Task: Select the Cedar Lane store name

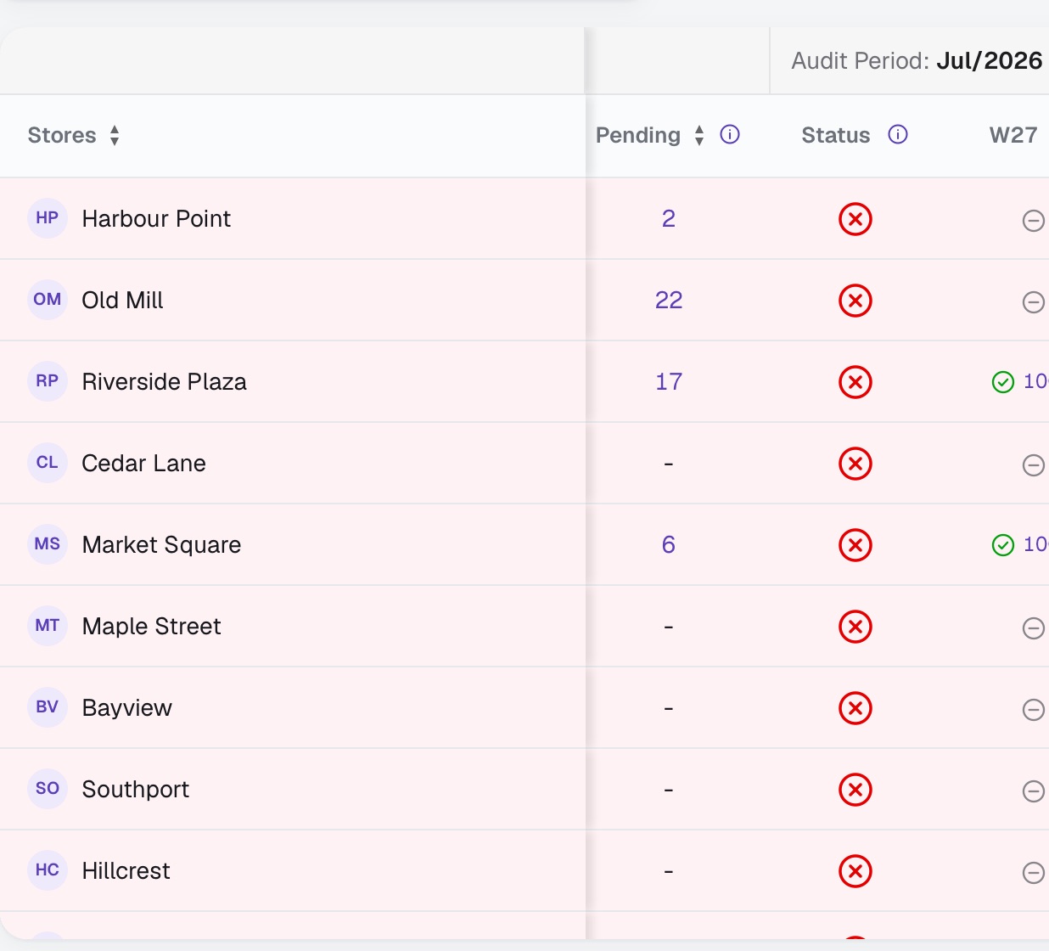Action: 143,464
